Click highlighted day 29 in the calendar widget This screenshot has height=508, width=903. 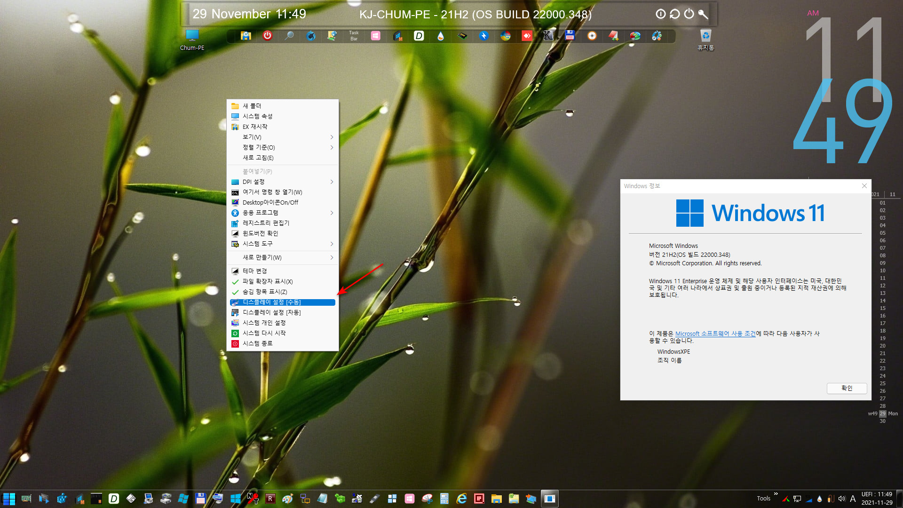coord(882,413)
